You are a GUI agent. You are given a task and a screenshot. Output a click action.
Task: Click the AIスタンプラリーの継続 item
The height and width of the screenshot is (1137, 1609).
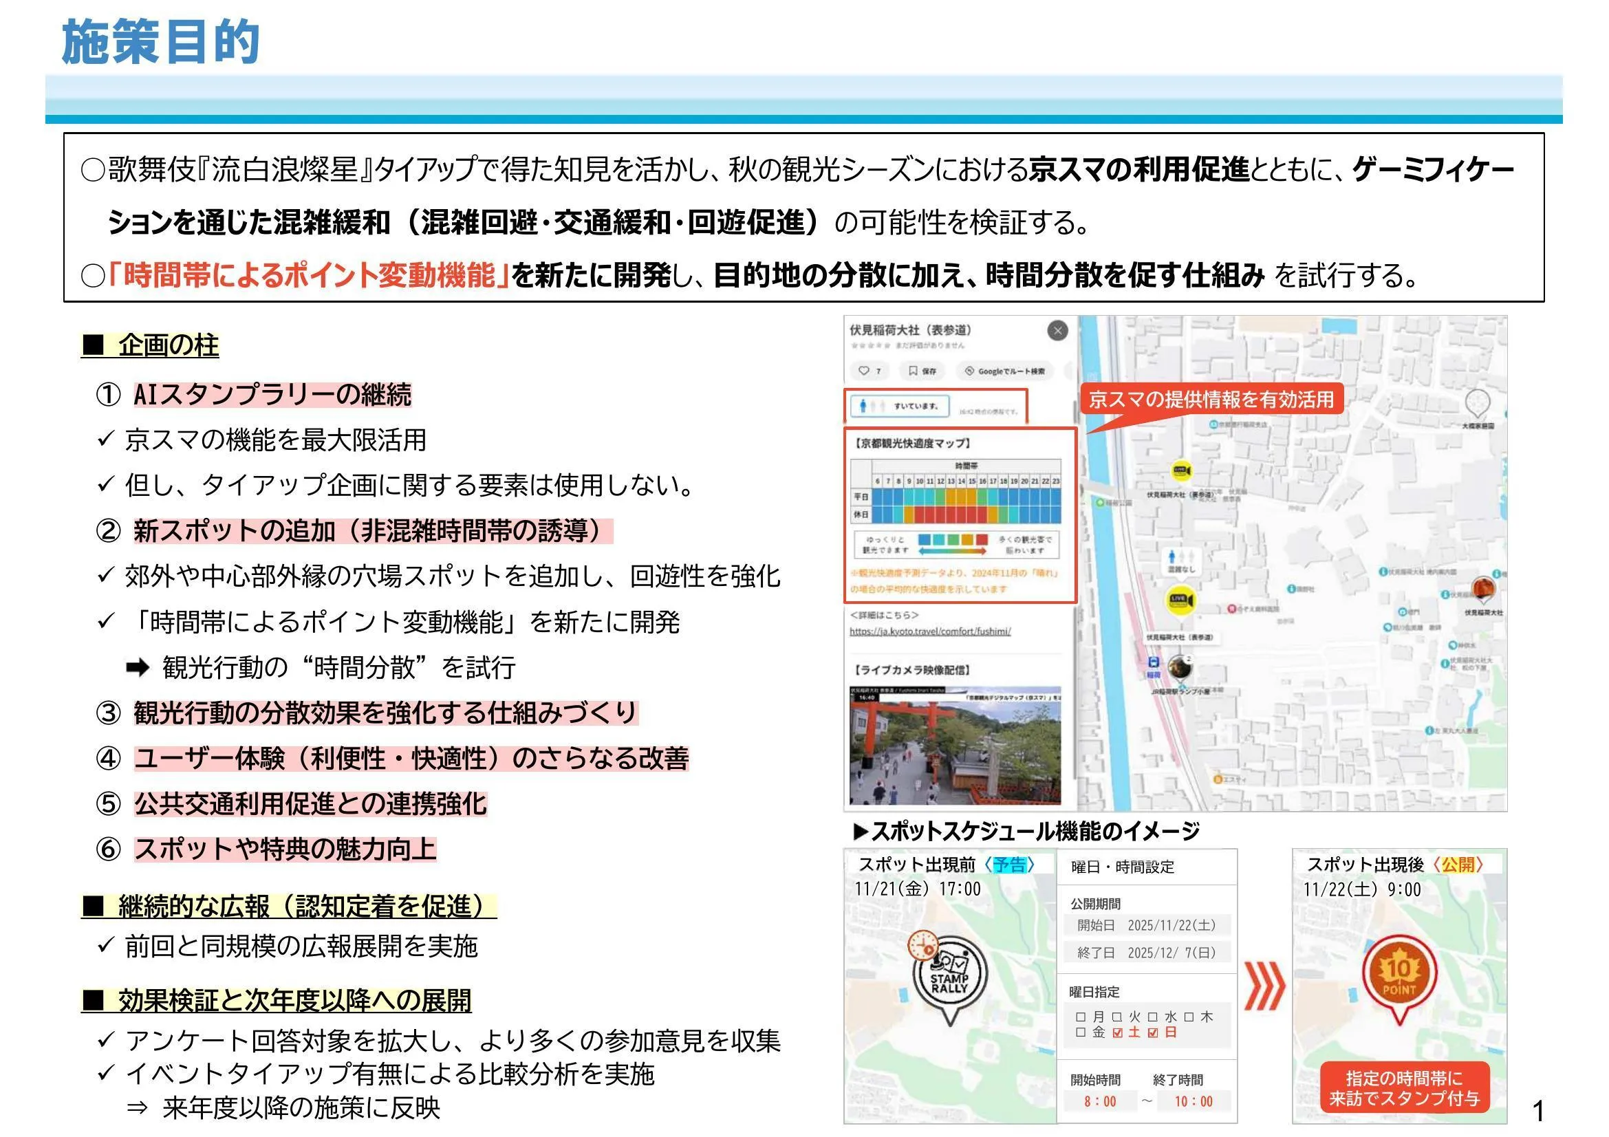point(272,395)
